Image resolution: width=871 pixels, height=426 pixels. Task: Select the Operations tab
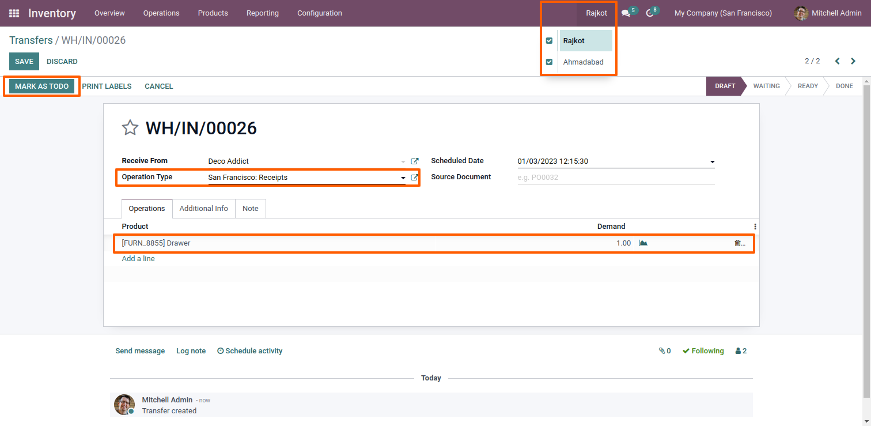click(147, 209)
